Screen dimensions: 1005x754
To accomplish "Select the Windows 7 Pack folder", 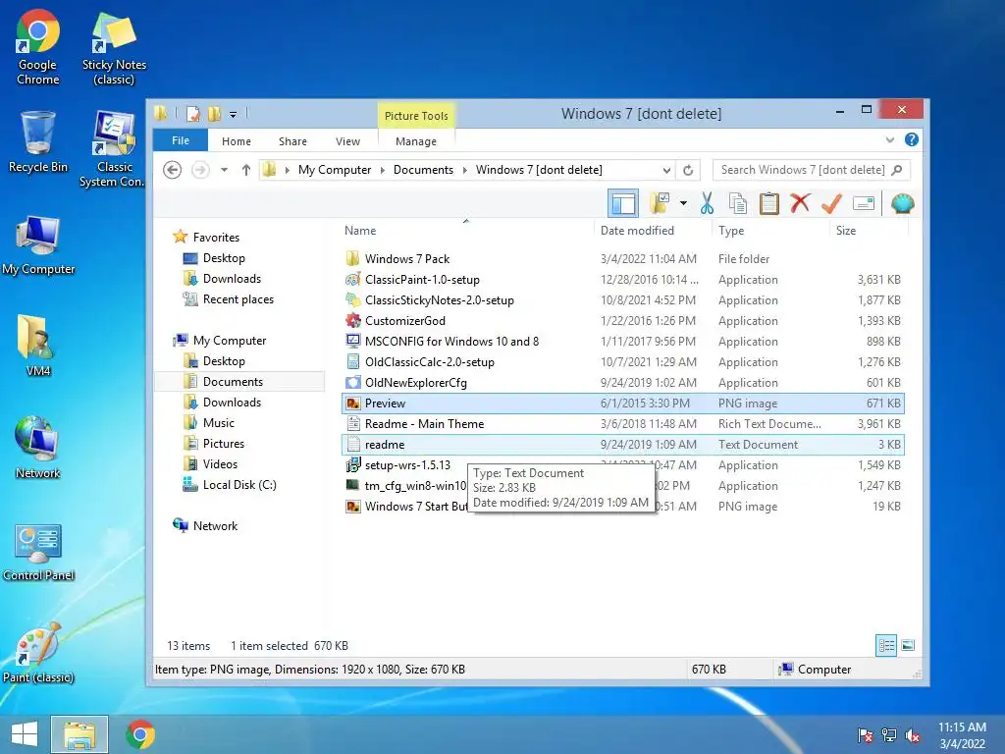I will tap(623, 259).
